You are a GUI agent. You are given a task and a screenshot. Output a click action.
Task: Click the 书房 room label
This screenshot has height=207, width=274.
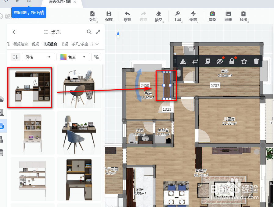(148, 94)
